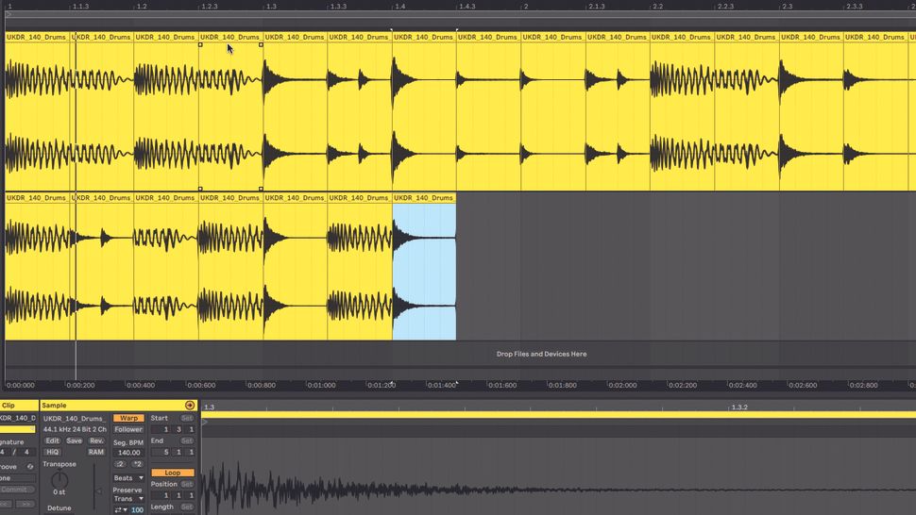Click the Drop Files and Devices Here area
916x515 pixels.
point(541,354)
